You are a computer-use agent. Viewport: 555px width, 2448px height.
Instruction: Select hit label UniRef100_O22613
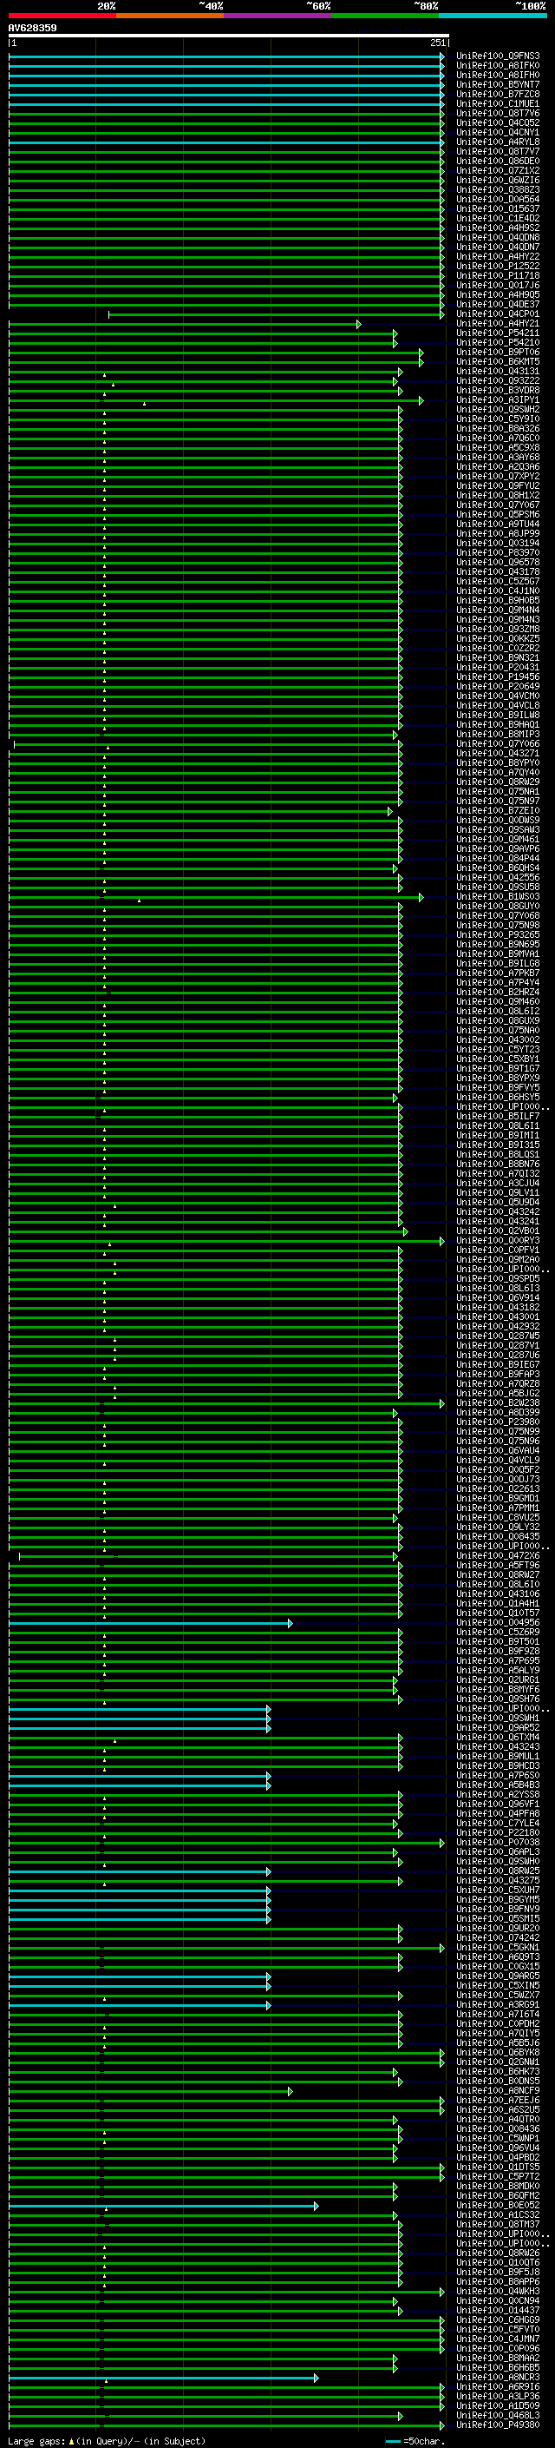coord(497,1489)
